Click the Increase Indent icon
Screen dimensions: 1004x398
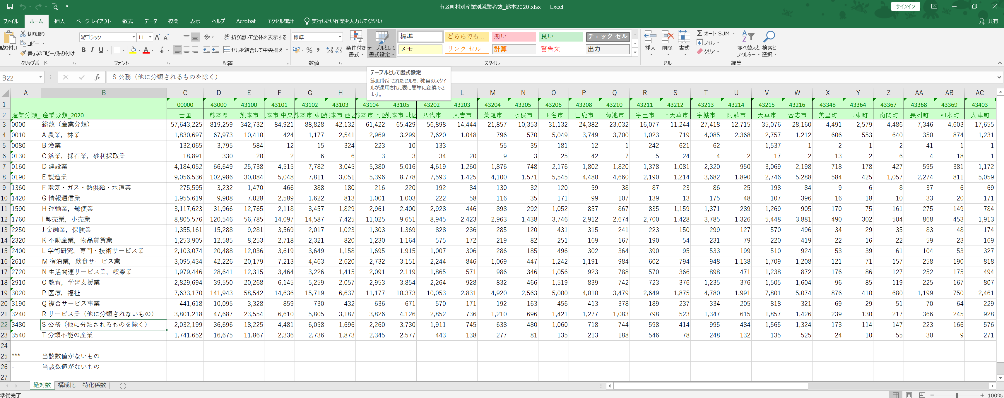coord(215,50)
